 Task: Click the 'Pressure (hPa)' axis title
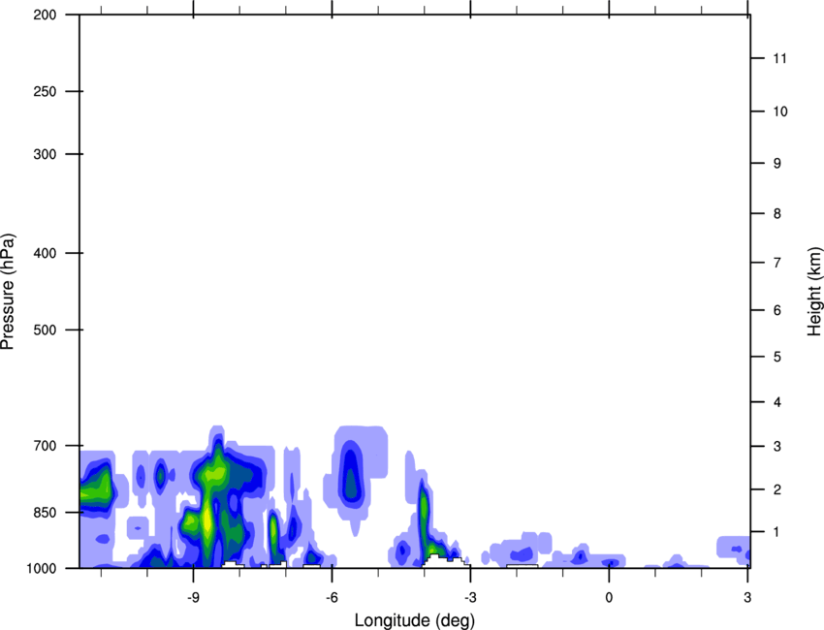point(8,291)
